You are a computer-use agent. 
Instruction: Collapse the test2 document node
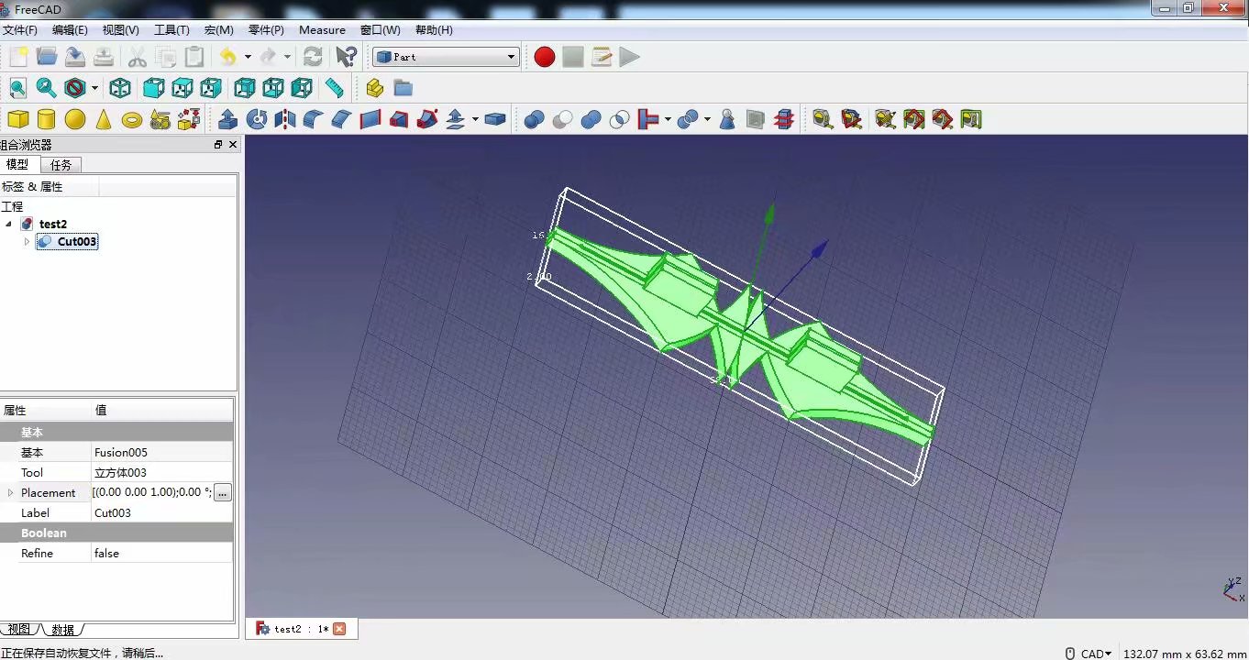click(9, 224)
